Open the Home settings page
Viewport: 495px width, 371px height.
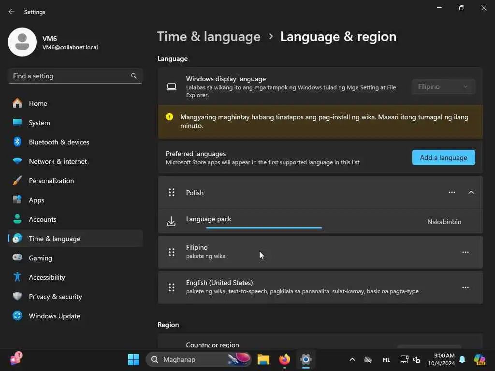[75, 103]
